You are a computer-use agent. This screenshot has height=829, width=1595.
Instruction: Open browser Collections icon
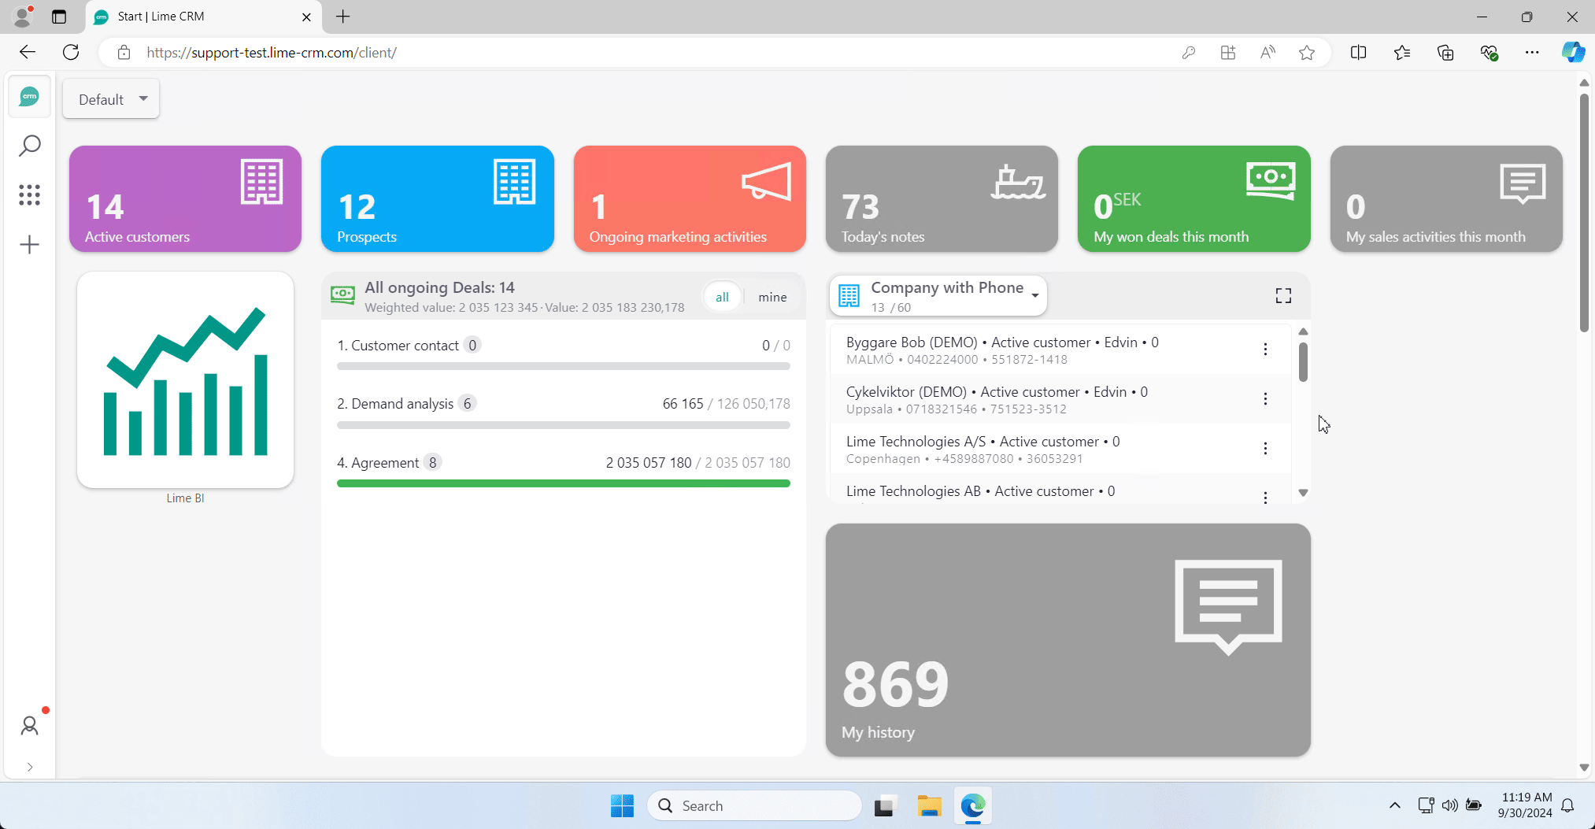[x=1445, y=53]
